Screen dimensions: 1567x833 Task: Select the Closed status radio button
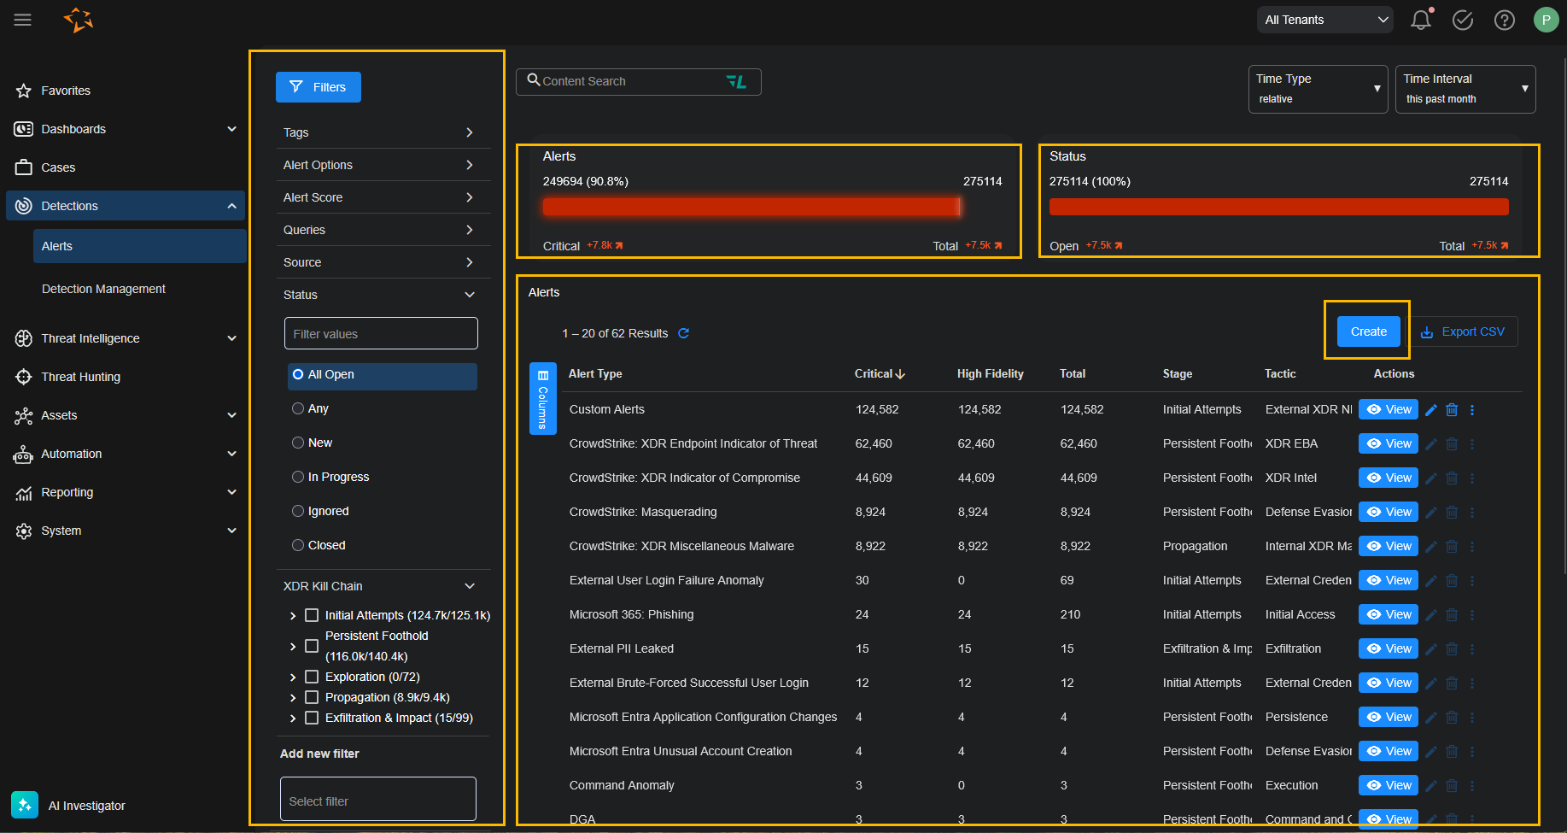[298, 545]
